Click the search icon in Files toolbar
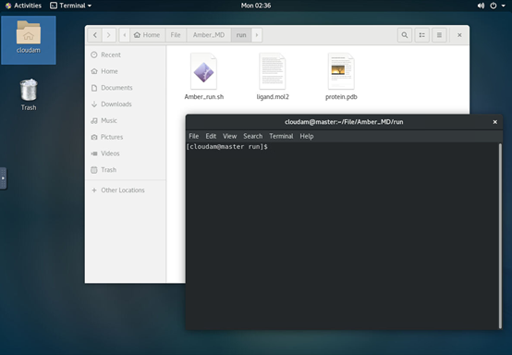This screenshot has width=512, height=355. point(405,35)
